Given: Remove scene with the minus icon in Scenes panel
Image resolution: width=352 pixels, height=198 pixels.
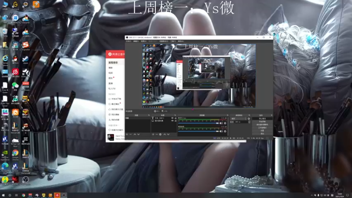Looking at the screenshot, I should 131,134.
